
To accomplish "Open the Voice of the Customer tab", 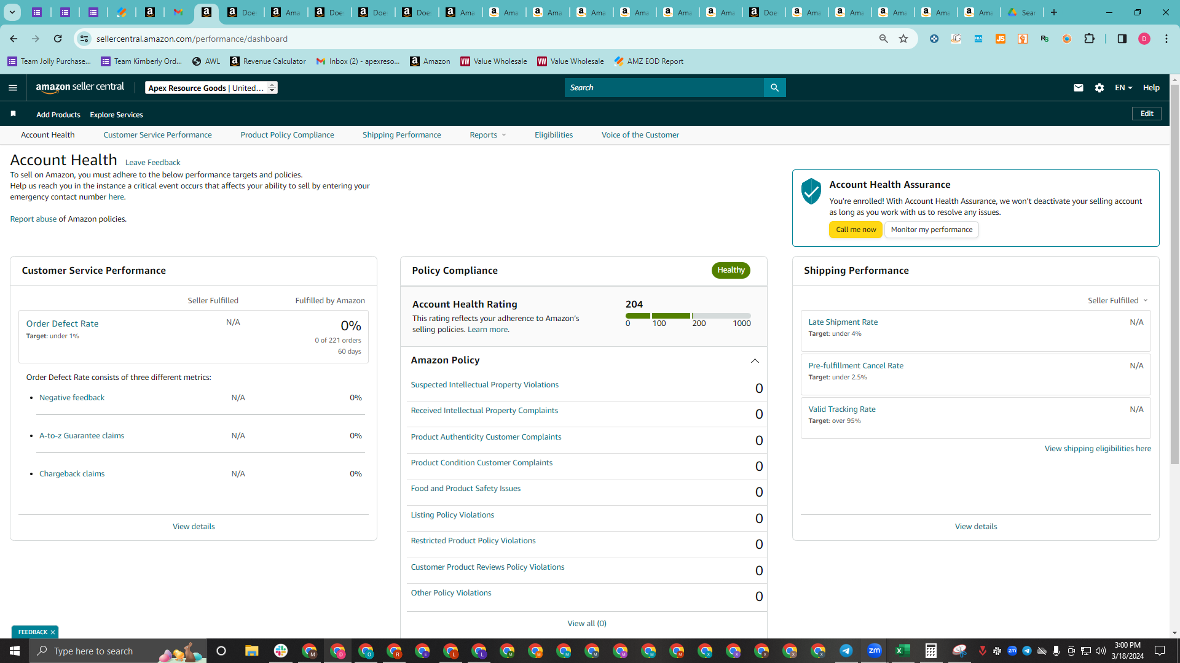I will click(x=640, y=135).
